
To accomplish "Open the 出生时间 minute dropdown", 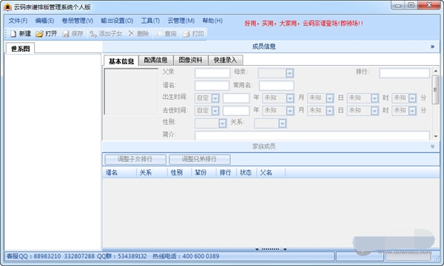I will 412,98.
